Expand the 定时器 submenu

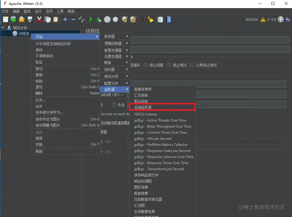115,69
